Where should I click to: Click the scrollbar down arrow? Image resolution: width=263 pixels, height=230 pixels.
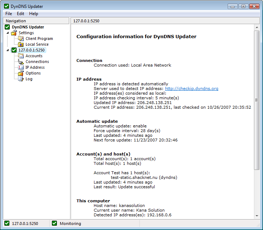coord(257,216)
